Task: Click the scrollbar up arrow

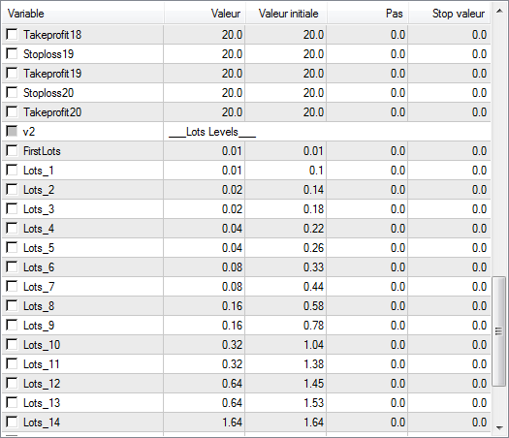Action: (499, 11)
